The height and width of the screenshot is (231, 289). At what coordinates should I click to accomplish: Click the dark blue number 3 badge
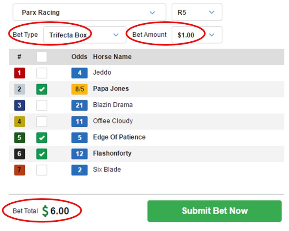[20, 105]
